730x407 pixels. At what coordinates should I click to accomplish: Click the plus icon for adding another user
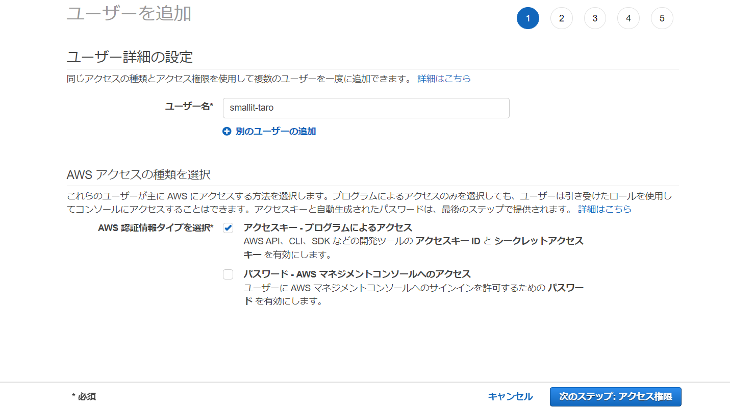click(x=227, y=132)
